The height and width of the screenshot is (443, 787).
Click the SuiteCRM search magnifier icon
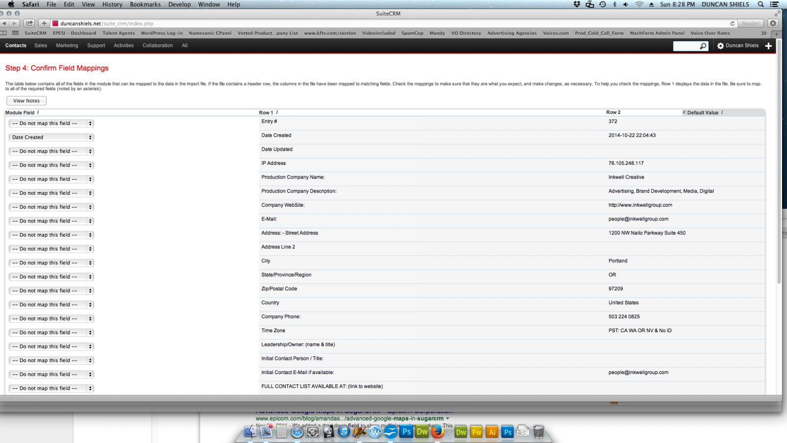(703, 46)
